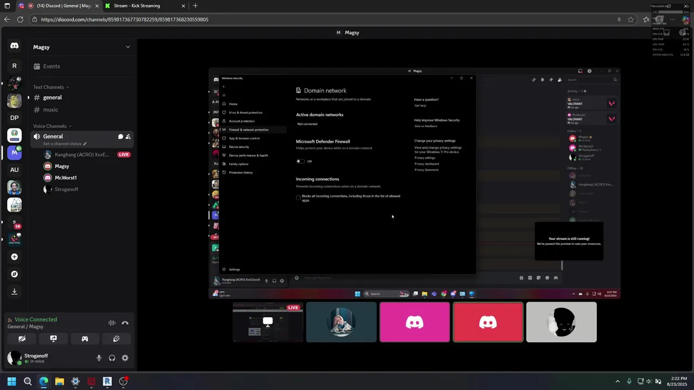
Task: Collapse the Voice Channels category
Action: click(x=52, y=126)
